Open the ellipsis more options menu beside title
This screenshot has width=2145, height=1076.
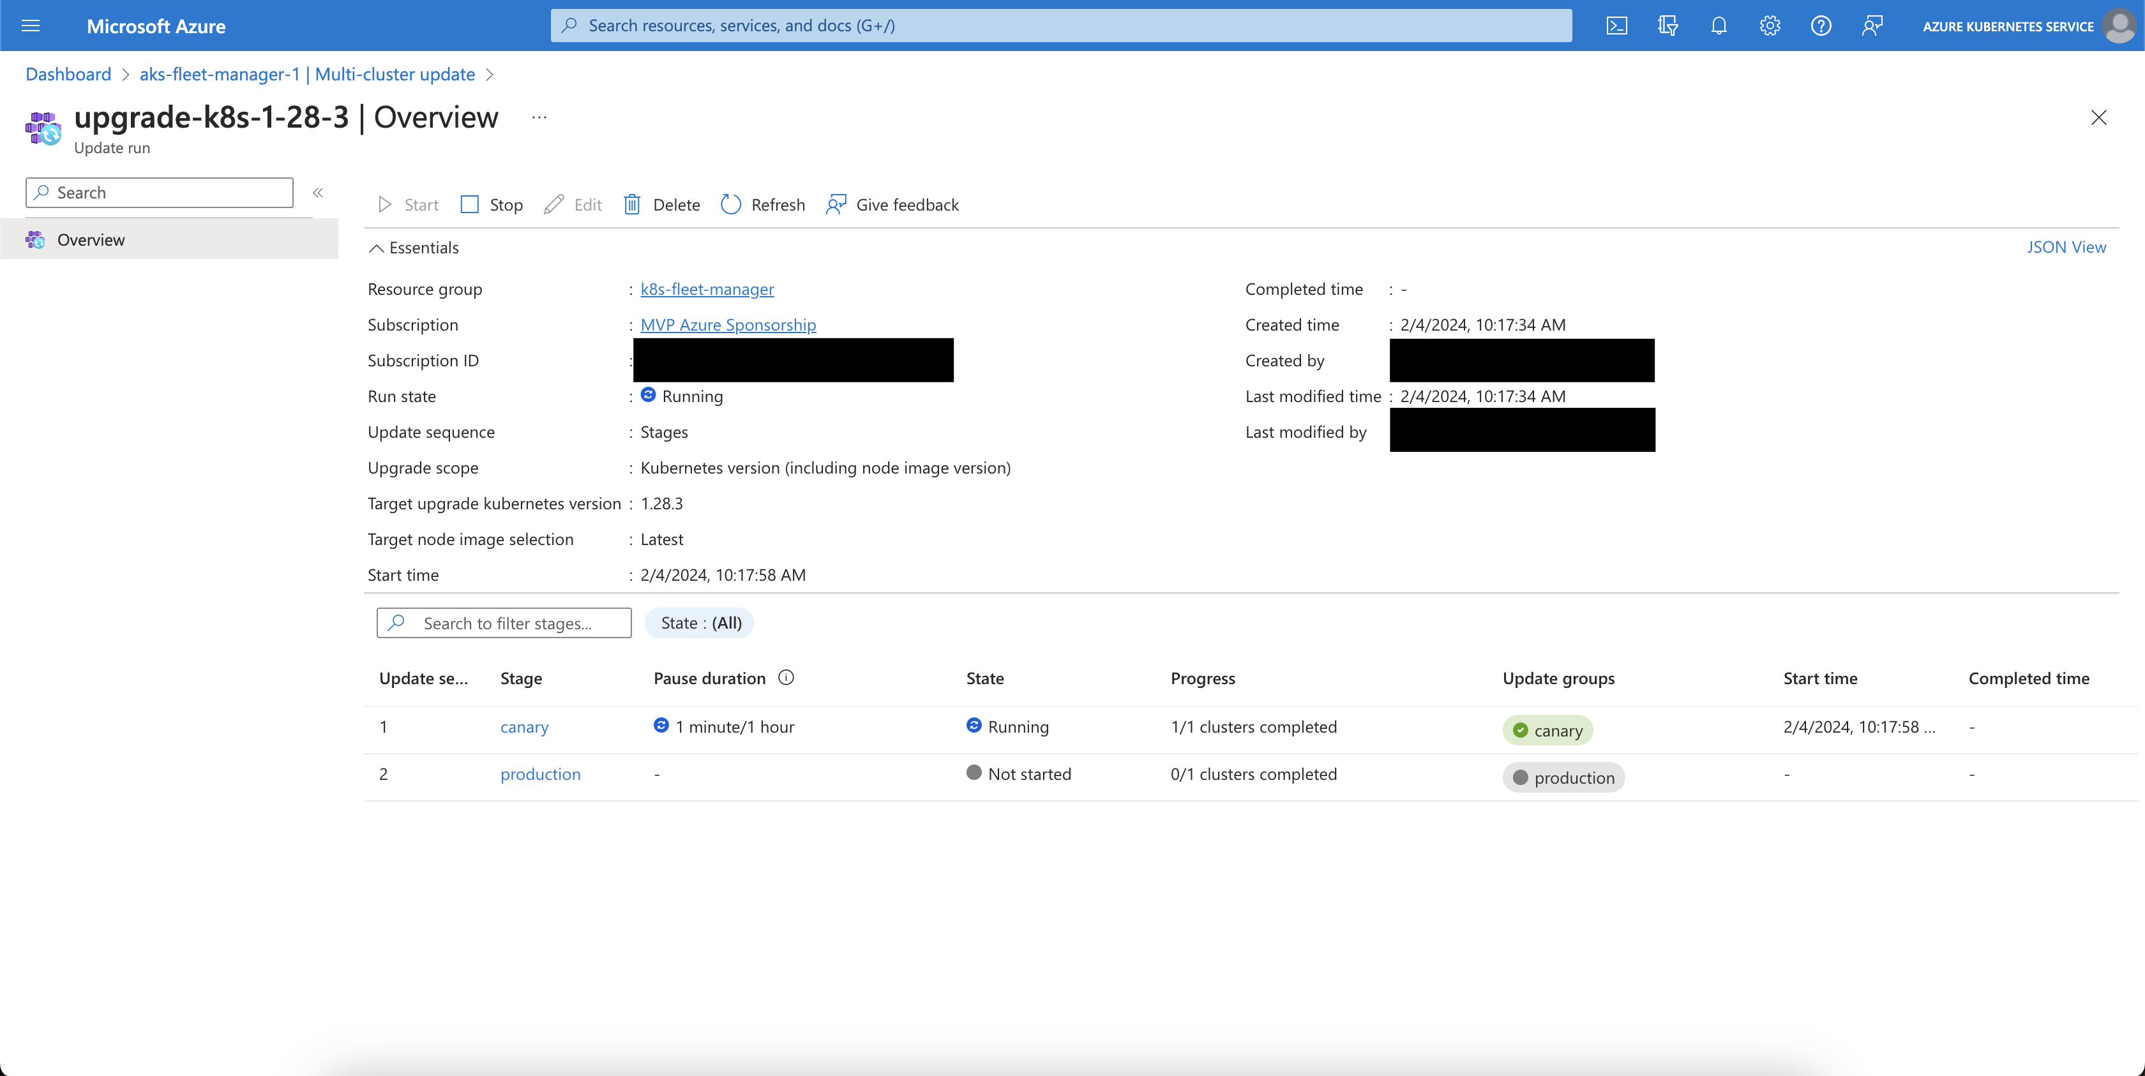pos(539,117)
